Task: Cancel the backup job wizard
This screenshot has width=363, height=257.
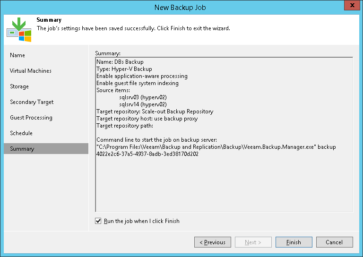Action: click(335, 242)
